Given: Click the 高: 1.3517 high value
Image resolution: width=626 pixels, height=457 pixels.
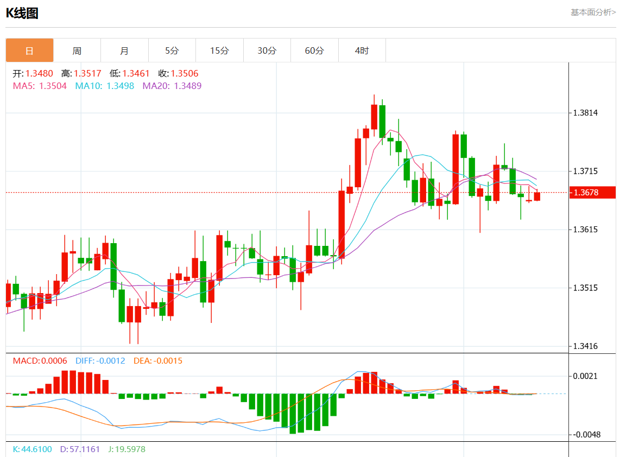Looking at the screenshot, I should coord(81,73).
